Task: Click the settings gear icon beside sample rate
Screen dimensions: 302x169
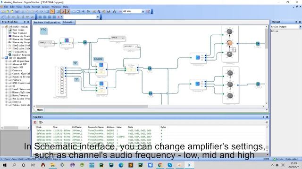Action: [148, 11]
